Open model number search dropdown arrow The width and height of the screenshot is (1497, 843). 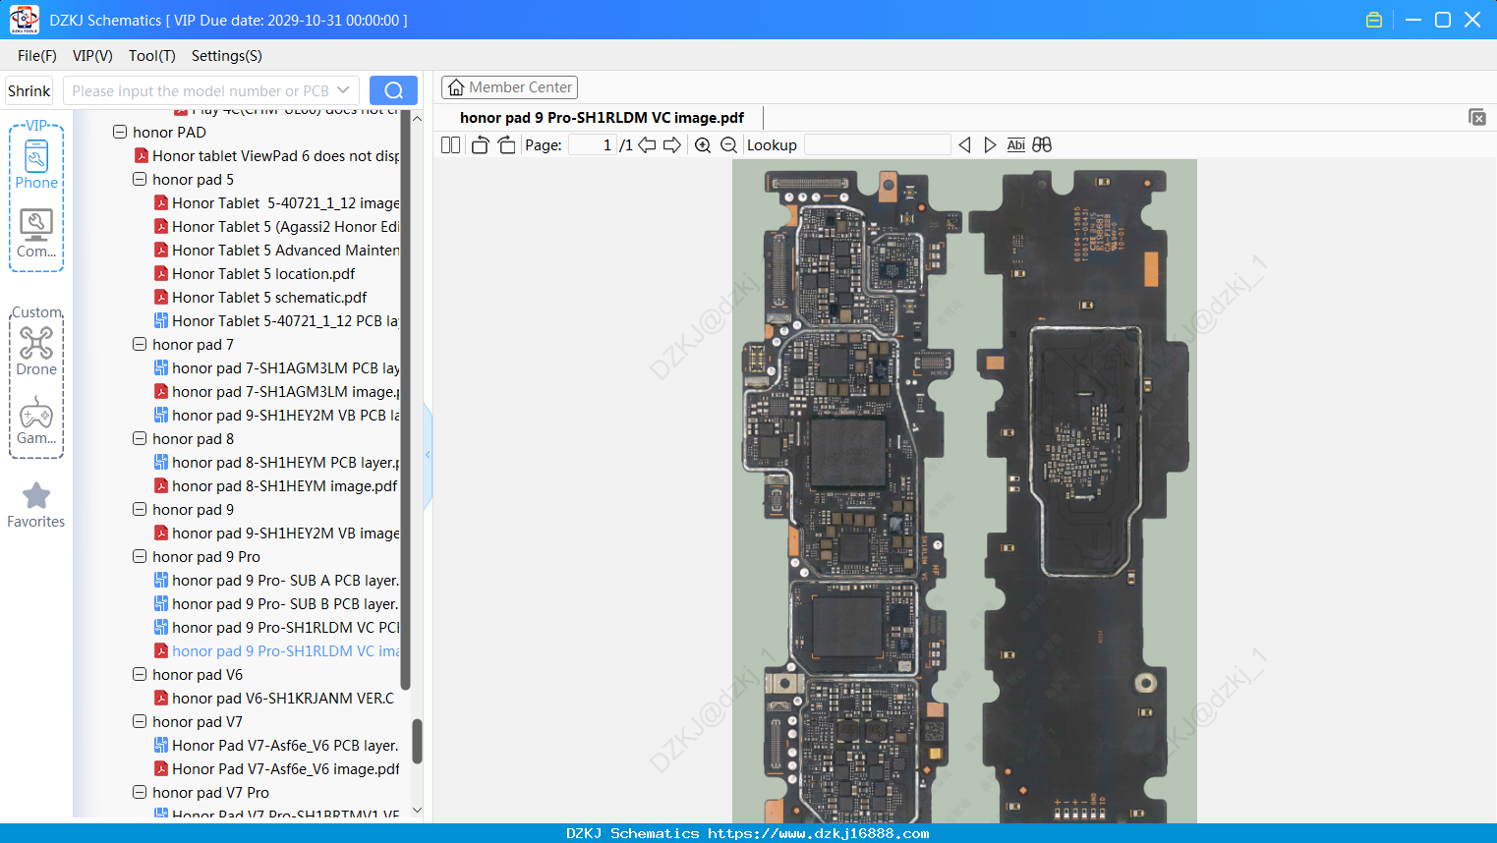pyautogui.click(x=343, y=90)
